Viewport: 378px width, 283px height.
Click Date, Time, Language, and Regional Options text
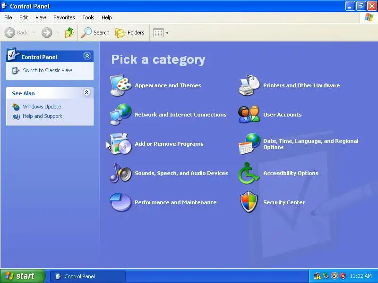pyautogui.click(x=311, y=144)
